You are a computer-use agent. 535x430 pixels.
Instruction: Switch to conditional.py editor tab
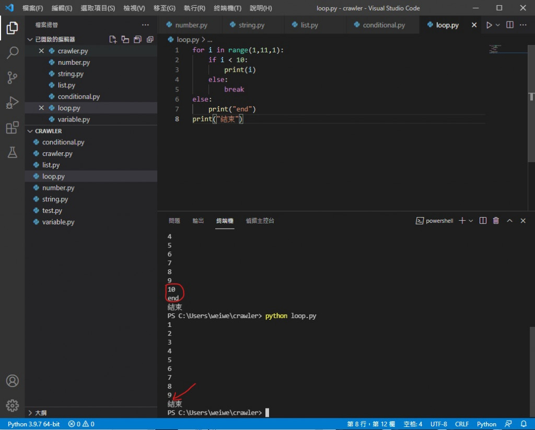[x=383, y=25]
